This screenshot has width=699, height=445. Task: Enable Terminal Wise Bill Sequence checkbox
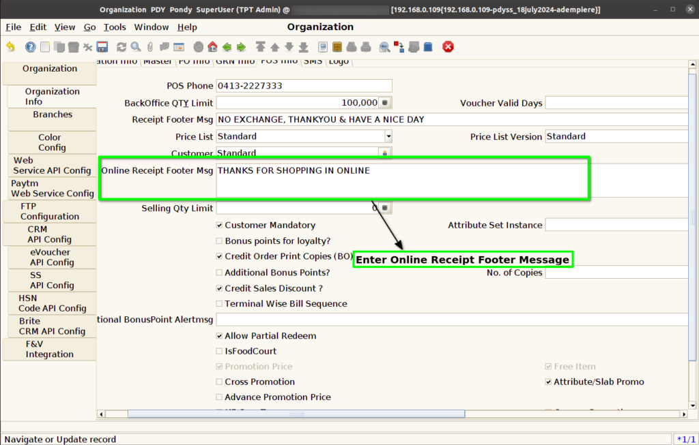point(219,303)
